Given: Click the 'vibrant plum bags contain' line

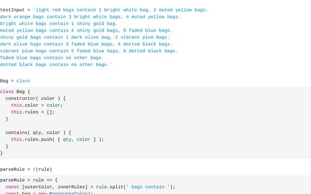Looking at the screenshot, I should (89, 51).
